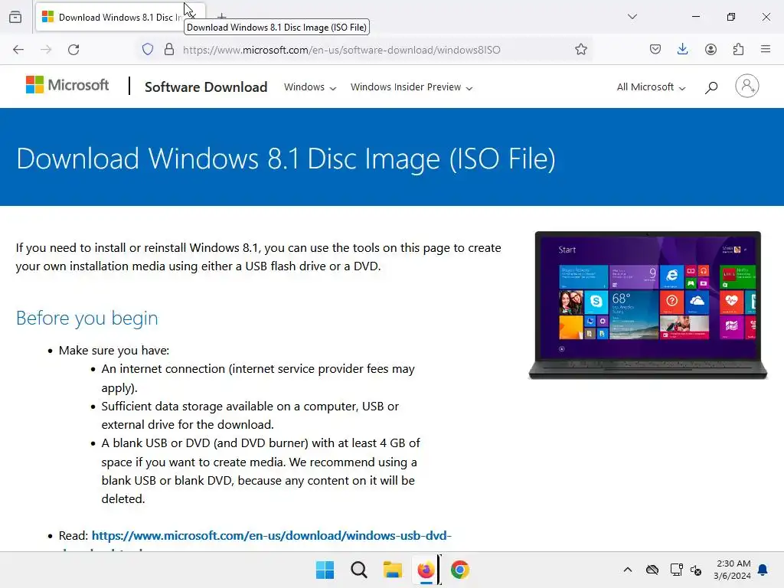The image size is (784, 588).
Task: Click the Microsoft logo
Action: (67, 85)
